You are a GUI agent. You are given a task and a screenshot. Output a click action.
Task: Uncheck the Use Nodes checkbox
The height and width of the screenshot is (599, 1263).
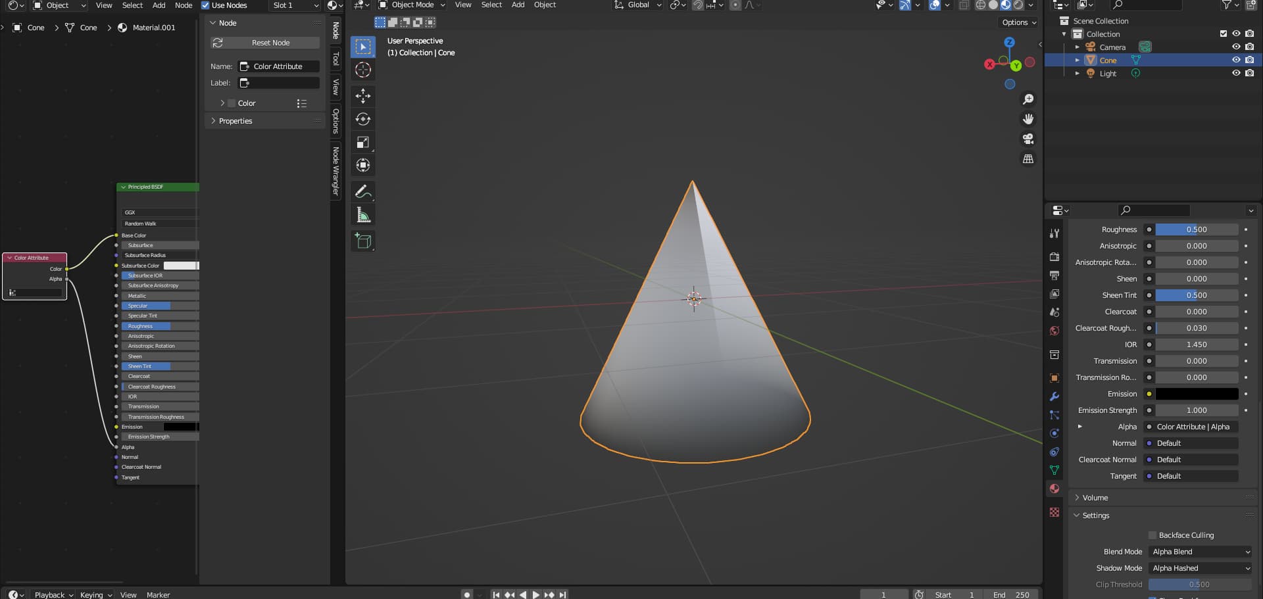click(x=206, y=5)
